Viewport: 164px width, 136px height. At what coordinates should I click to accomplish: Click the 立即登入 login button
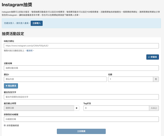(x=37, y=23)
